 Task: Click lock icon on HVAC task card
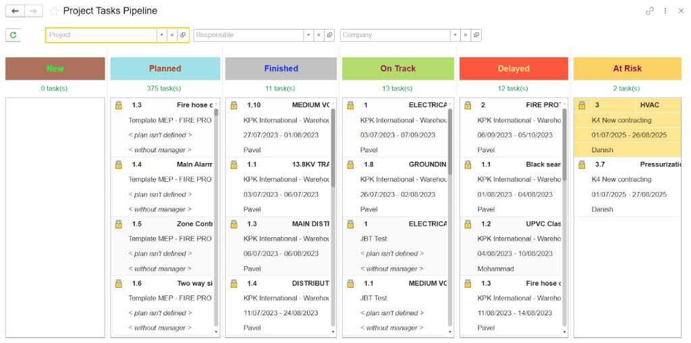pyautogui.click(x=582, y=105)
